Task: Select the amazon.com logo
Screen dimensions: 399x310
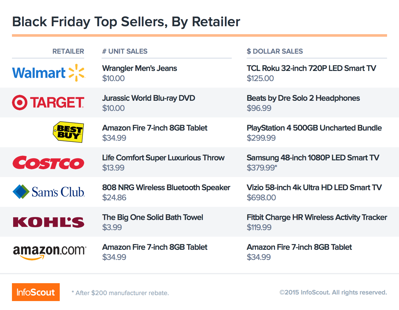Action: 50,252
